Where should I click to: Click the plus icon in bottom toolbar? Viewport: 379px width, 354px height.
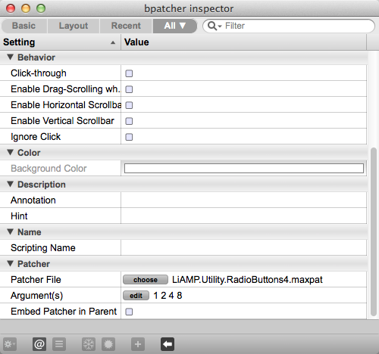pyautogui.click(x=138, y=344)
